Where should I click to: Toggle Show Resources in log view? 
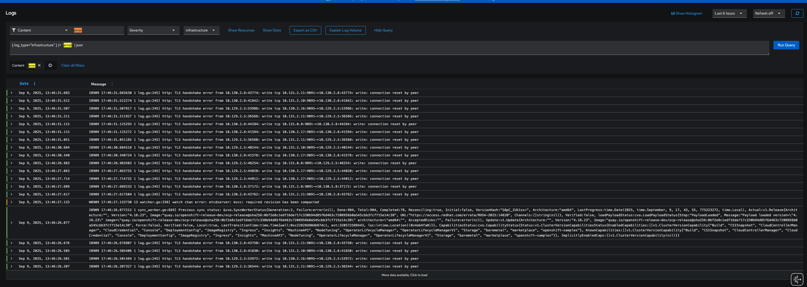pyautogui.click(x=241, y=30)
